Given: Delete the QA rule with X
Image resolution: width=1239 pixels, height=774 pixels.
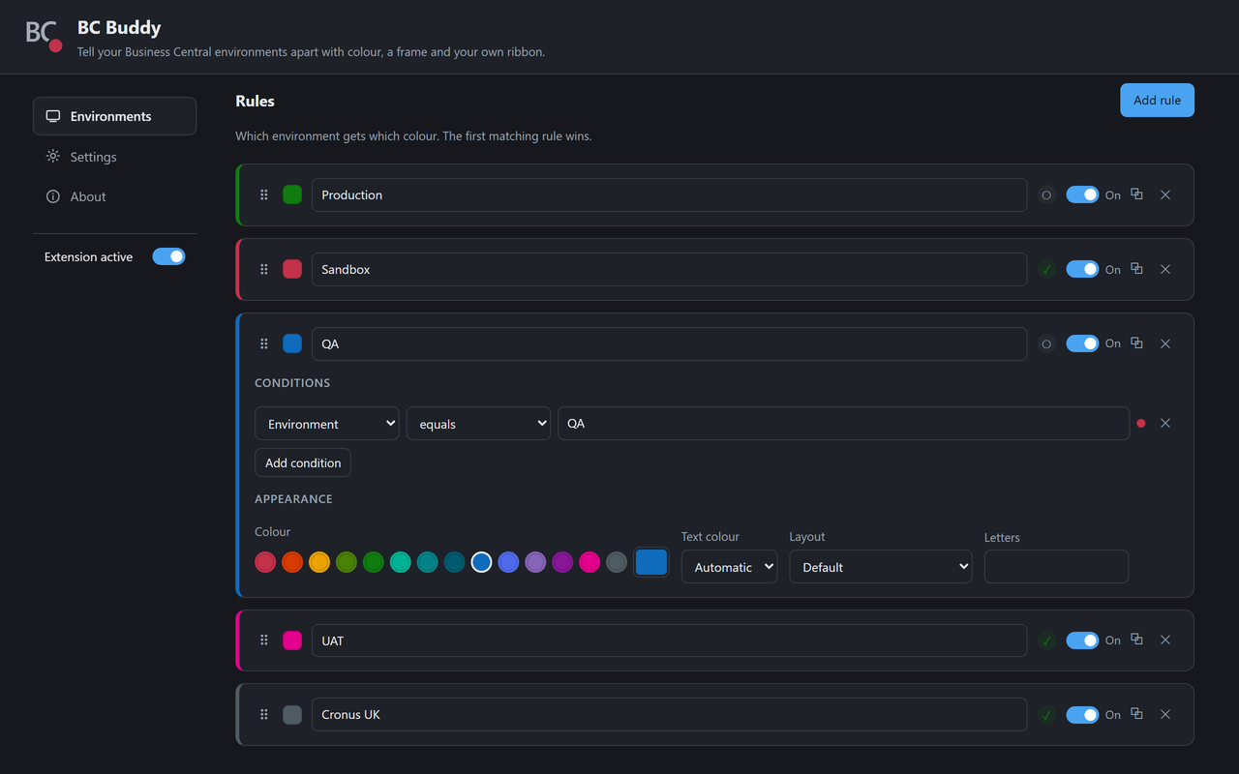Looking at the screenshot, I should 1165,343.
